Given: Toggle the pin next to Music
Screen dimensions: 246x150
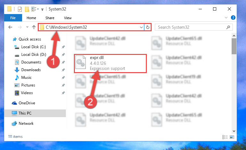Looking at the screenshot, I should pyautogui.click(x=63, y=78).
